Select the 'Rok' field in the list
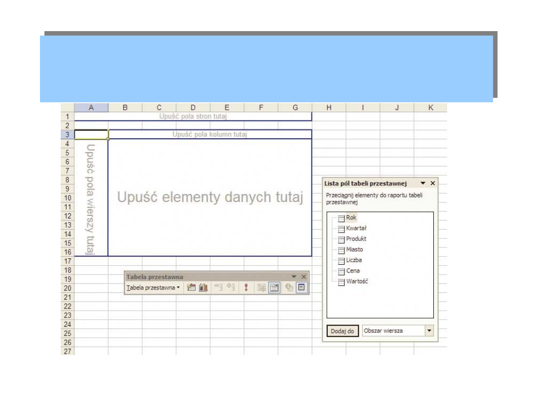The image size is (533, 400). tap(351, 218)
